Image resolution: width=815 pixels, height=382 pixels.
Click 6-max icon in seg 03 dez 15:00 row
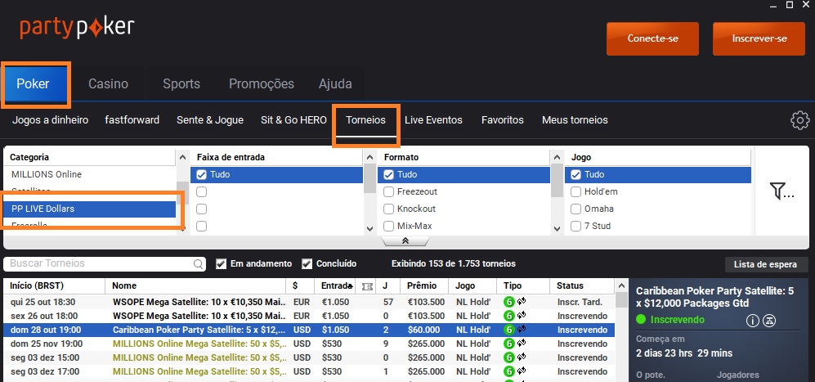coord(508,357)
